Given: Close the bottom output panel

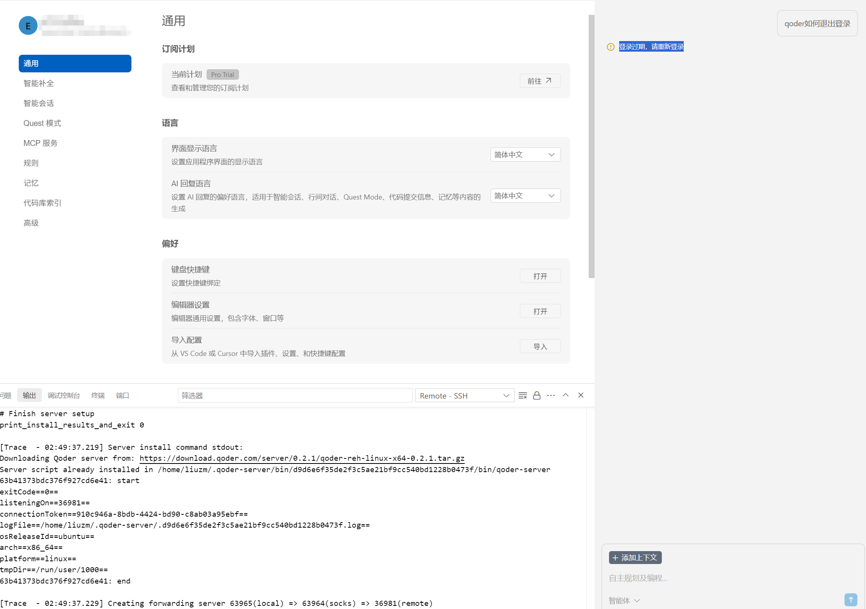Looking at the screenshot, I should click(x=580, y=395).
